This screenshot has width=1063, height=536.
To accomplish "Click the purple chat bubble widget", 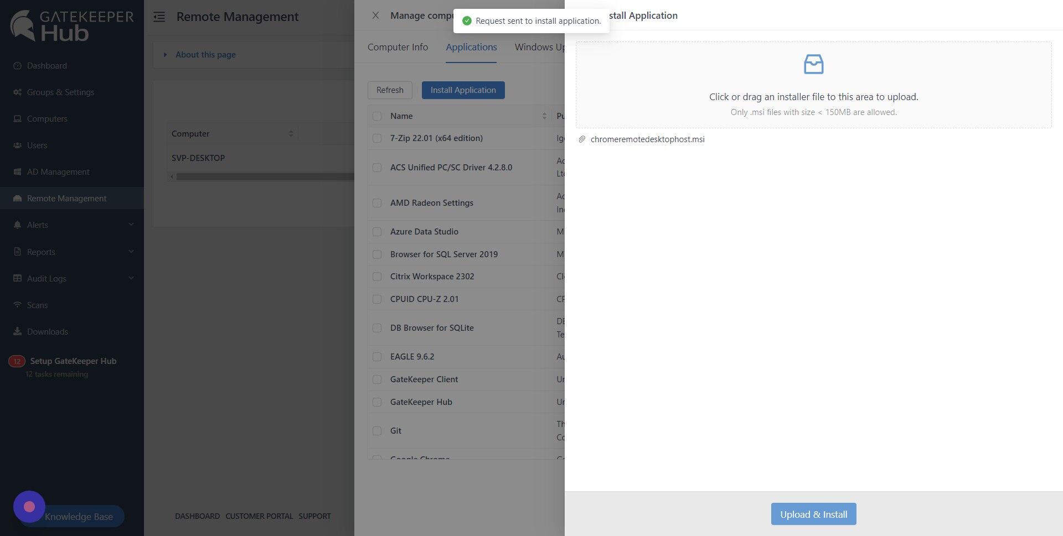I will (x=29, y=507).
